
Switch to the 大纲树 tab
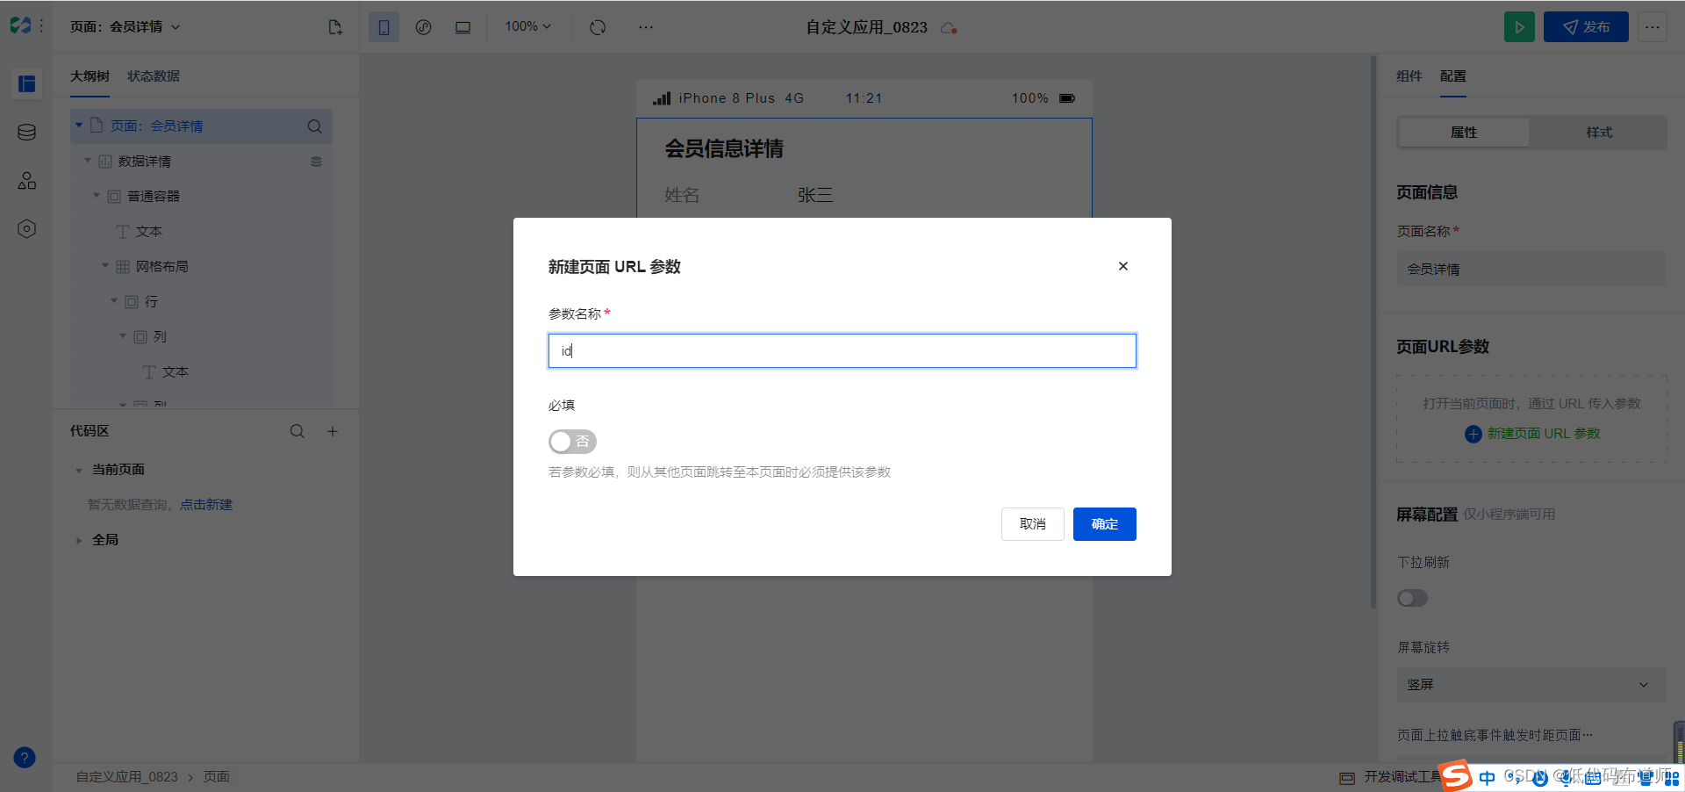[90, 76]
